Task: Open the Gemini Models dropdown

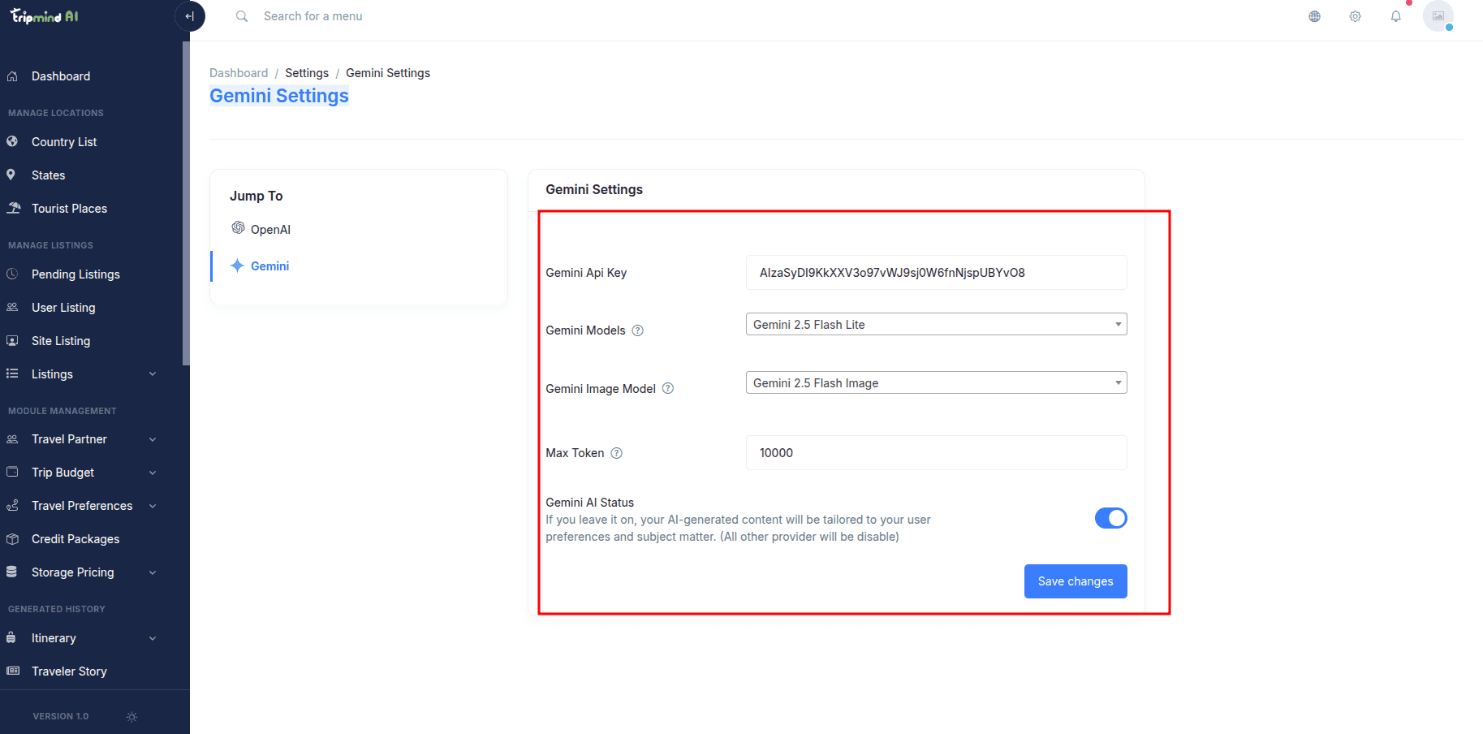Action: click(937, 324)
